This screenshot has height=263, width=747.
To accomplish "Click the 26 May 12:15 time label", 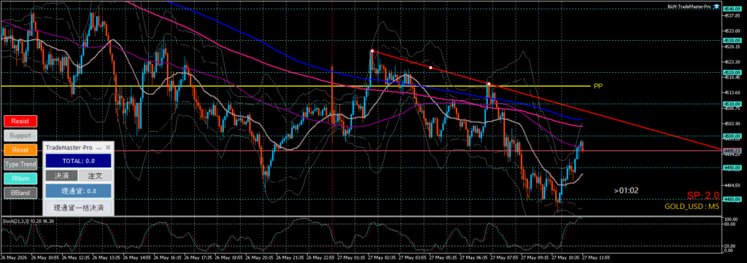I will click(76, 259).
